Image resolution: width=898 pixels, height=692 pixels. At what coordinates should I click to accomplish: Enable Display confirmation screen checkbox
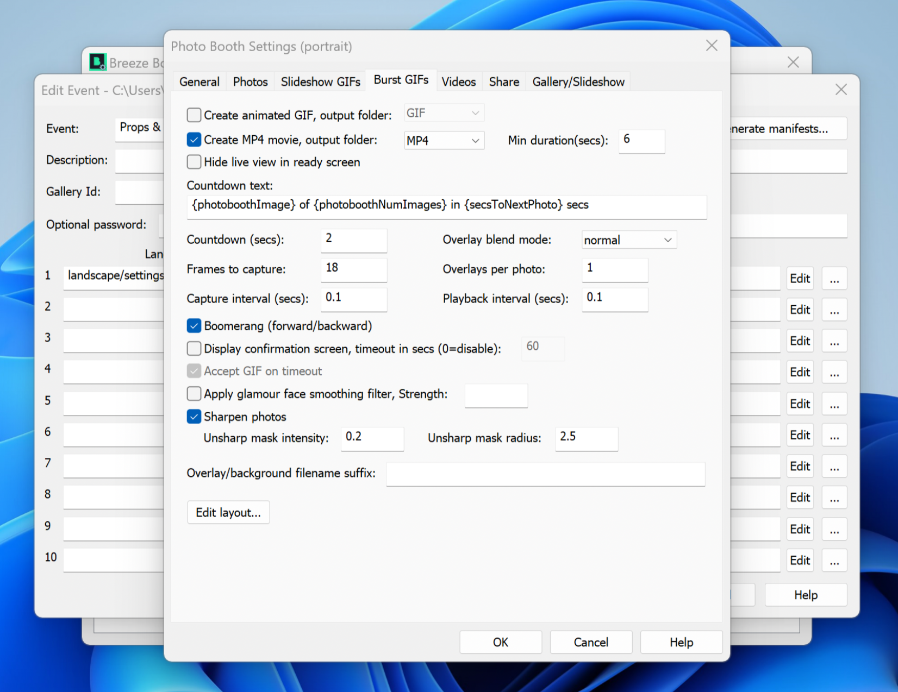pyautogui.click(x=194, y=349)
